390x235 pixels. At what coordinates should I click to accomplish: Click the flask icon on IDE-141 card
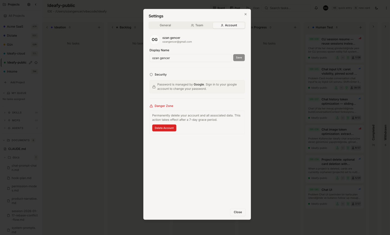(x=336, y=88)
